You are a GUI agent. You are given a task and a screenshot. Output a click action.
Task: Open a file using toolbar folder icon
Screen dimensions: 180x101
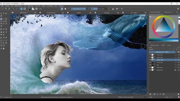tap(6, 9)
